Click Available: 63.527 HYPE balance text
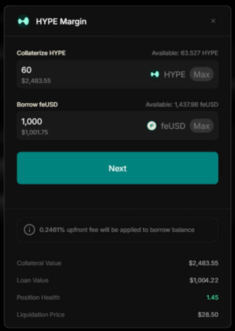Screen dimensions: 235x331 [185, 53]
